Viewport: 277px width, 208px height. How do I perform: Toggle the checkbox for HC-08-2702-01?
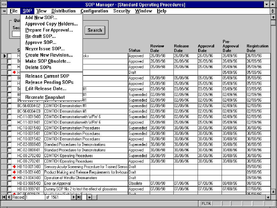pyautogui.click(x=10, y=161)
